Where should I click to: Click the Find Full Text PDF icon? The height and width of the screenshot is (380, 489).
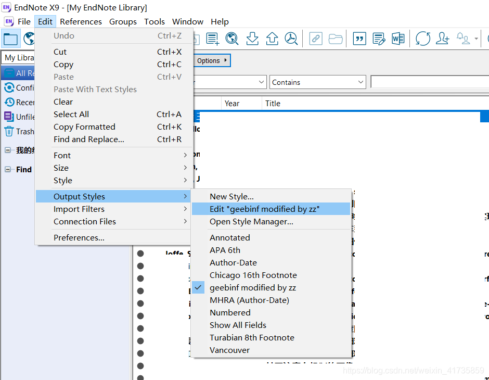coord(291,39)
